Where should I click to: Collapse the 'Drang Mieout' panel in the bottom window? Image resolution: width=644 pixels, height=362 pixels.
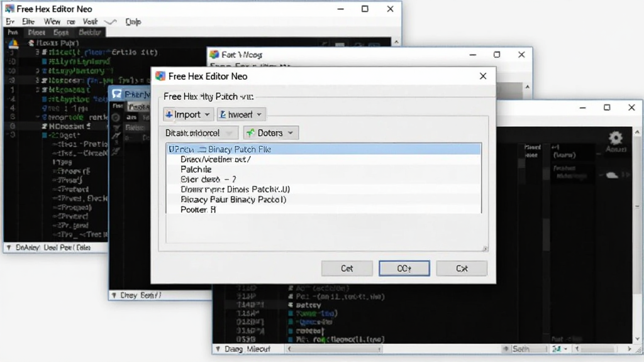pyautogui.click(x=218, y=349)
